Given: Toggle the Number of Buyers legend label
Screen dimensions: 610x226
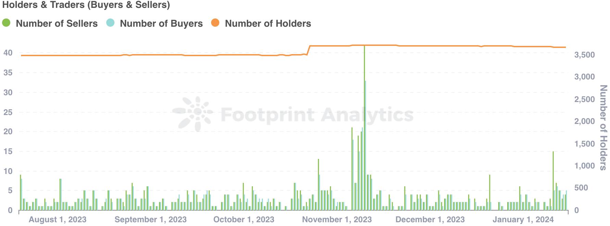Looking at the screenshot, I should tap(161, 24).
